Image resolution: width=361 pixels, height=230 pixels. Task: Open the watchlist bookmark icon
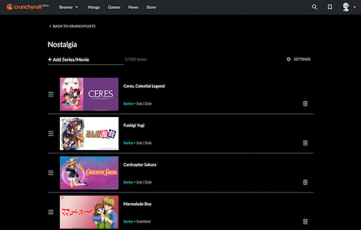point(329,7)
